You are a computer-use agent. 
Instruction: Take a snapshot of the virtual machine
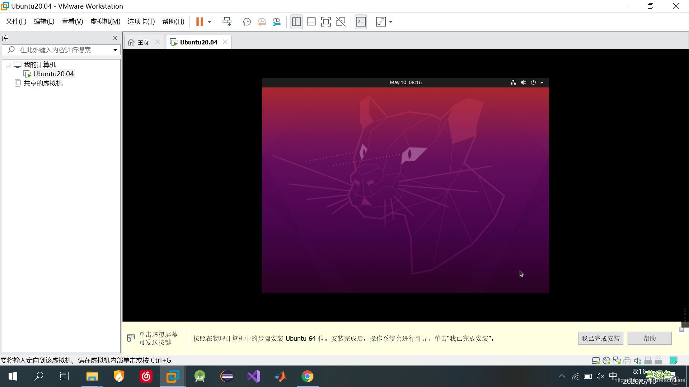coord(247,22)
